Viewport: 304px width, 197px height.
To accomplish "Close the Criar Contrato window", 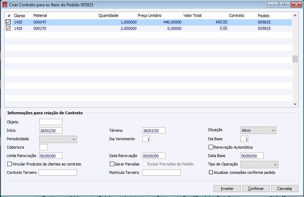I will [296, 4].
